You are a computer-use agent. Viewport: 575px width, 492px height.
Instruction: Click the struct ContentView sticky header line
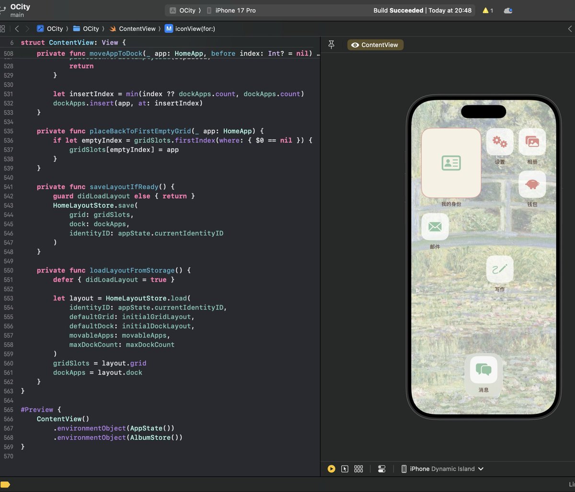point(73,43)
